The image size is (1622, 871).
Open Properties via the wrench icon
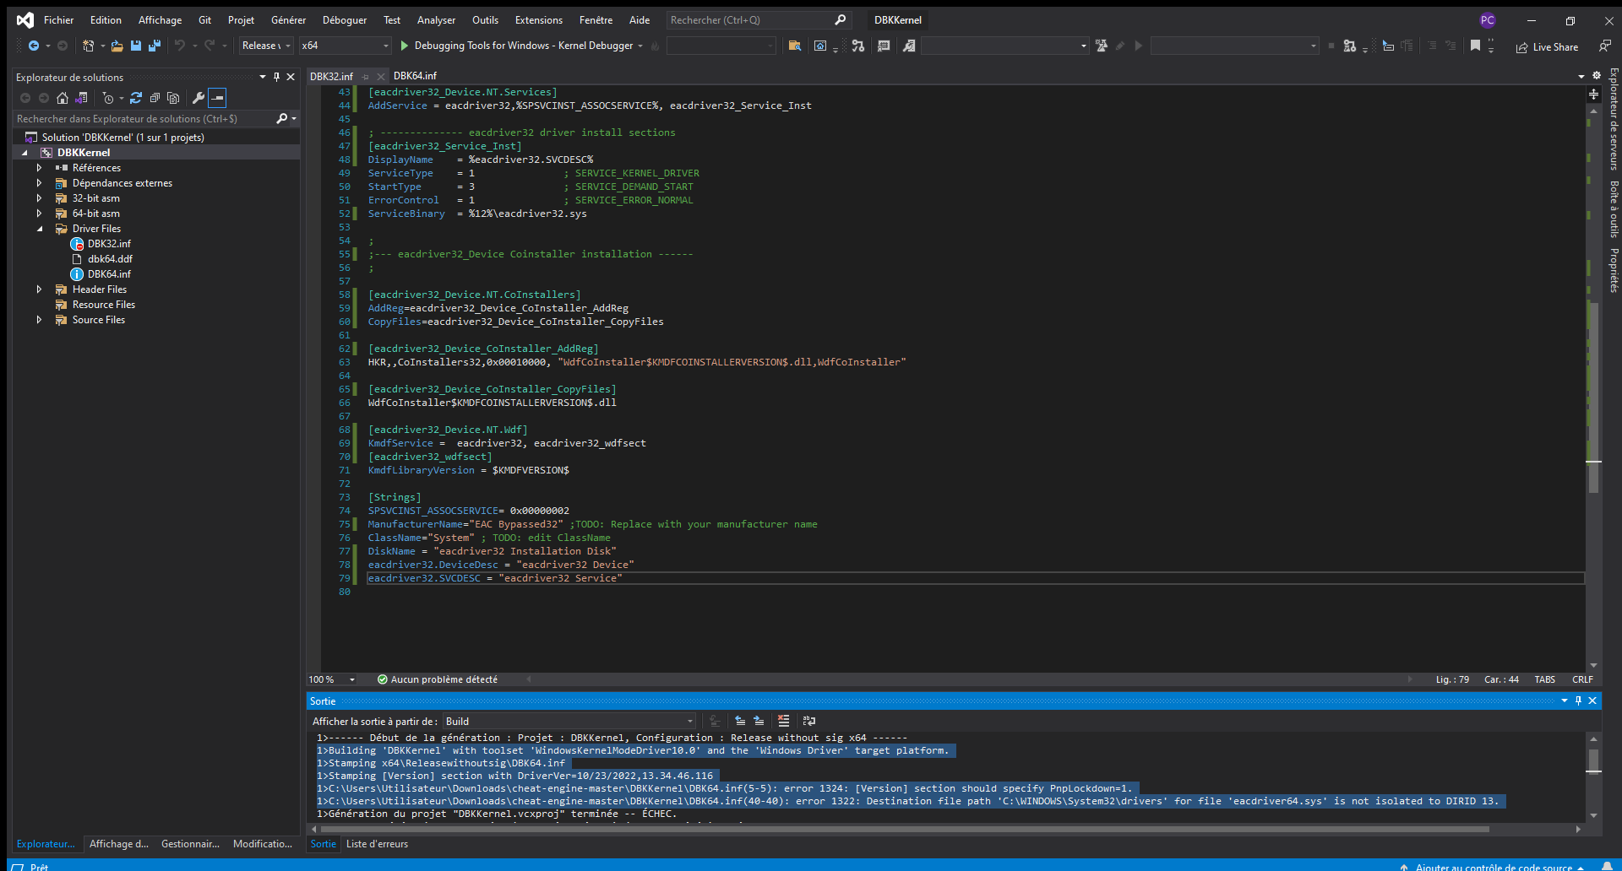pos(199,98)
